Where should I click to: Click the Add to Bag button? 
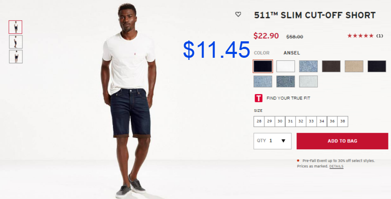point(342,141)
